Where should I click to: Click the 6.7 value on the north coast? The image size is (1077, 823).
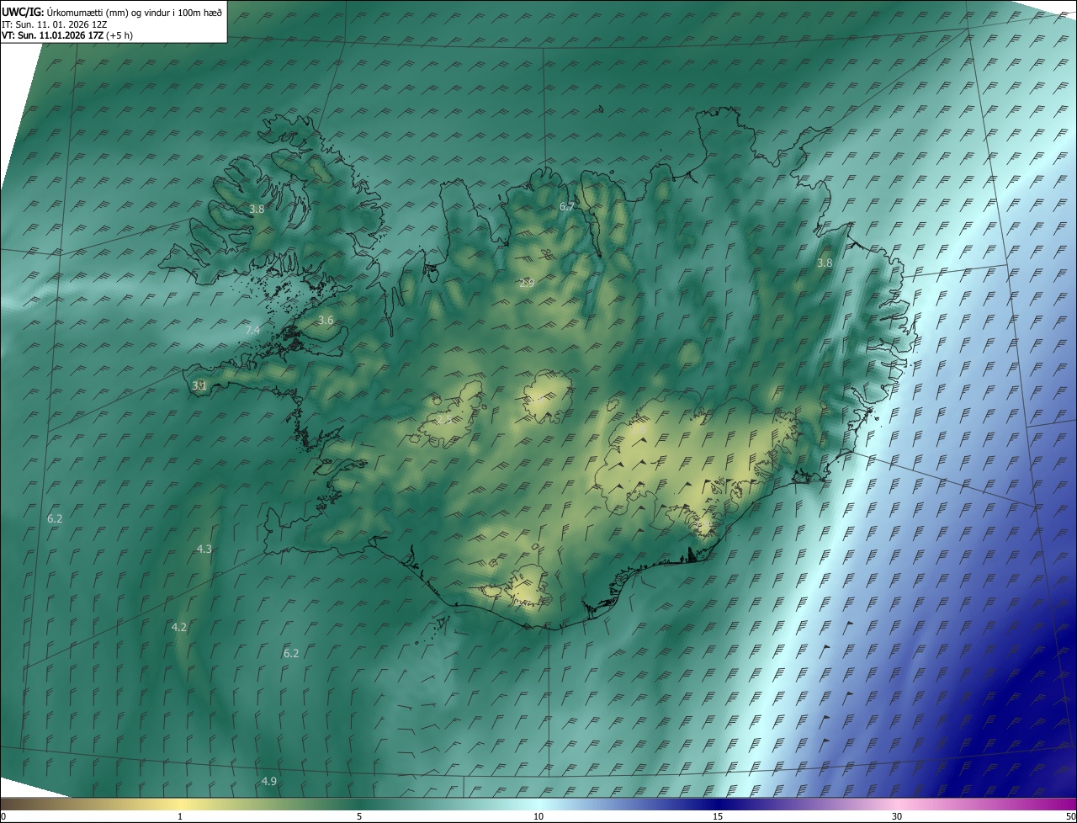[x=567, y=207]
